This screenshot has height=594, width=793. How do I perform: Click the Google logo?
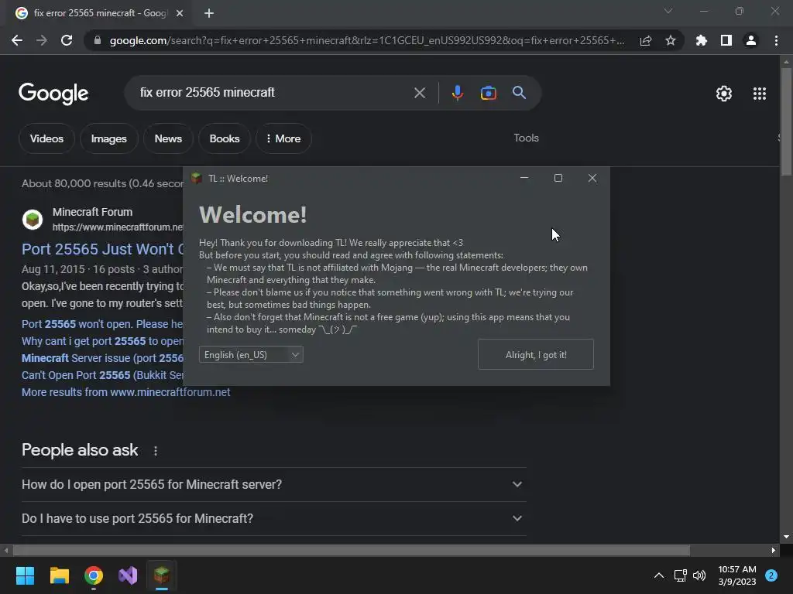(x=53, y=94)
